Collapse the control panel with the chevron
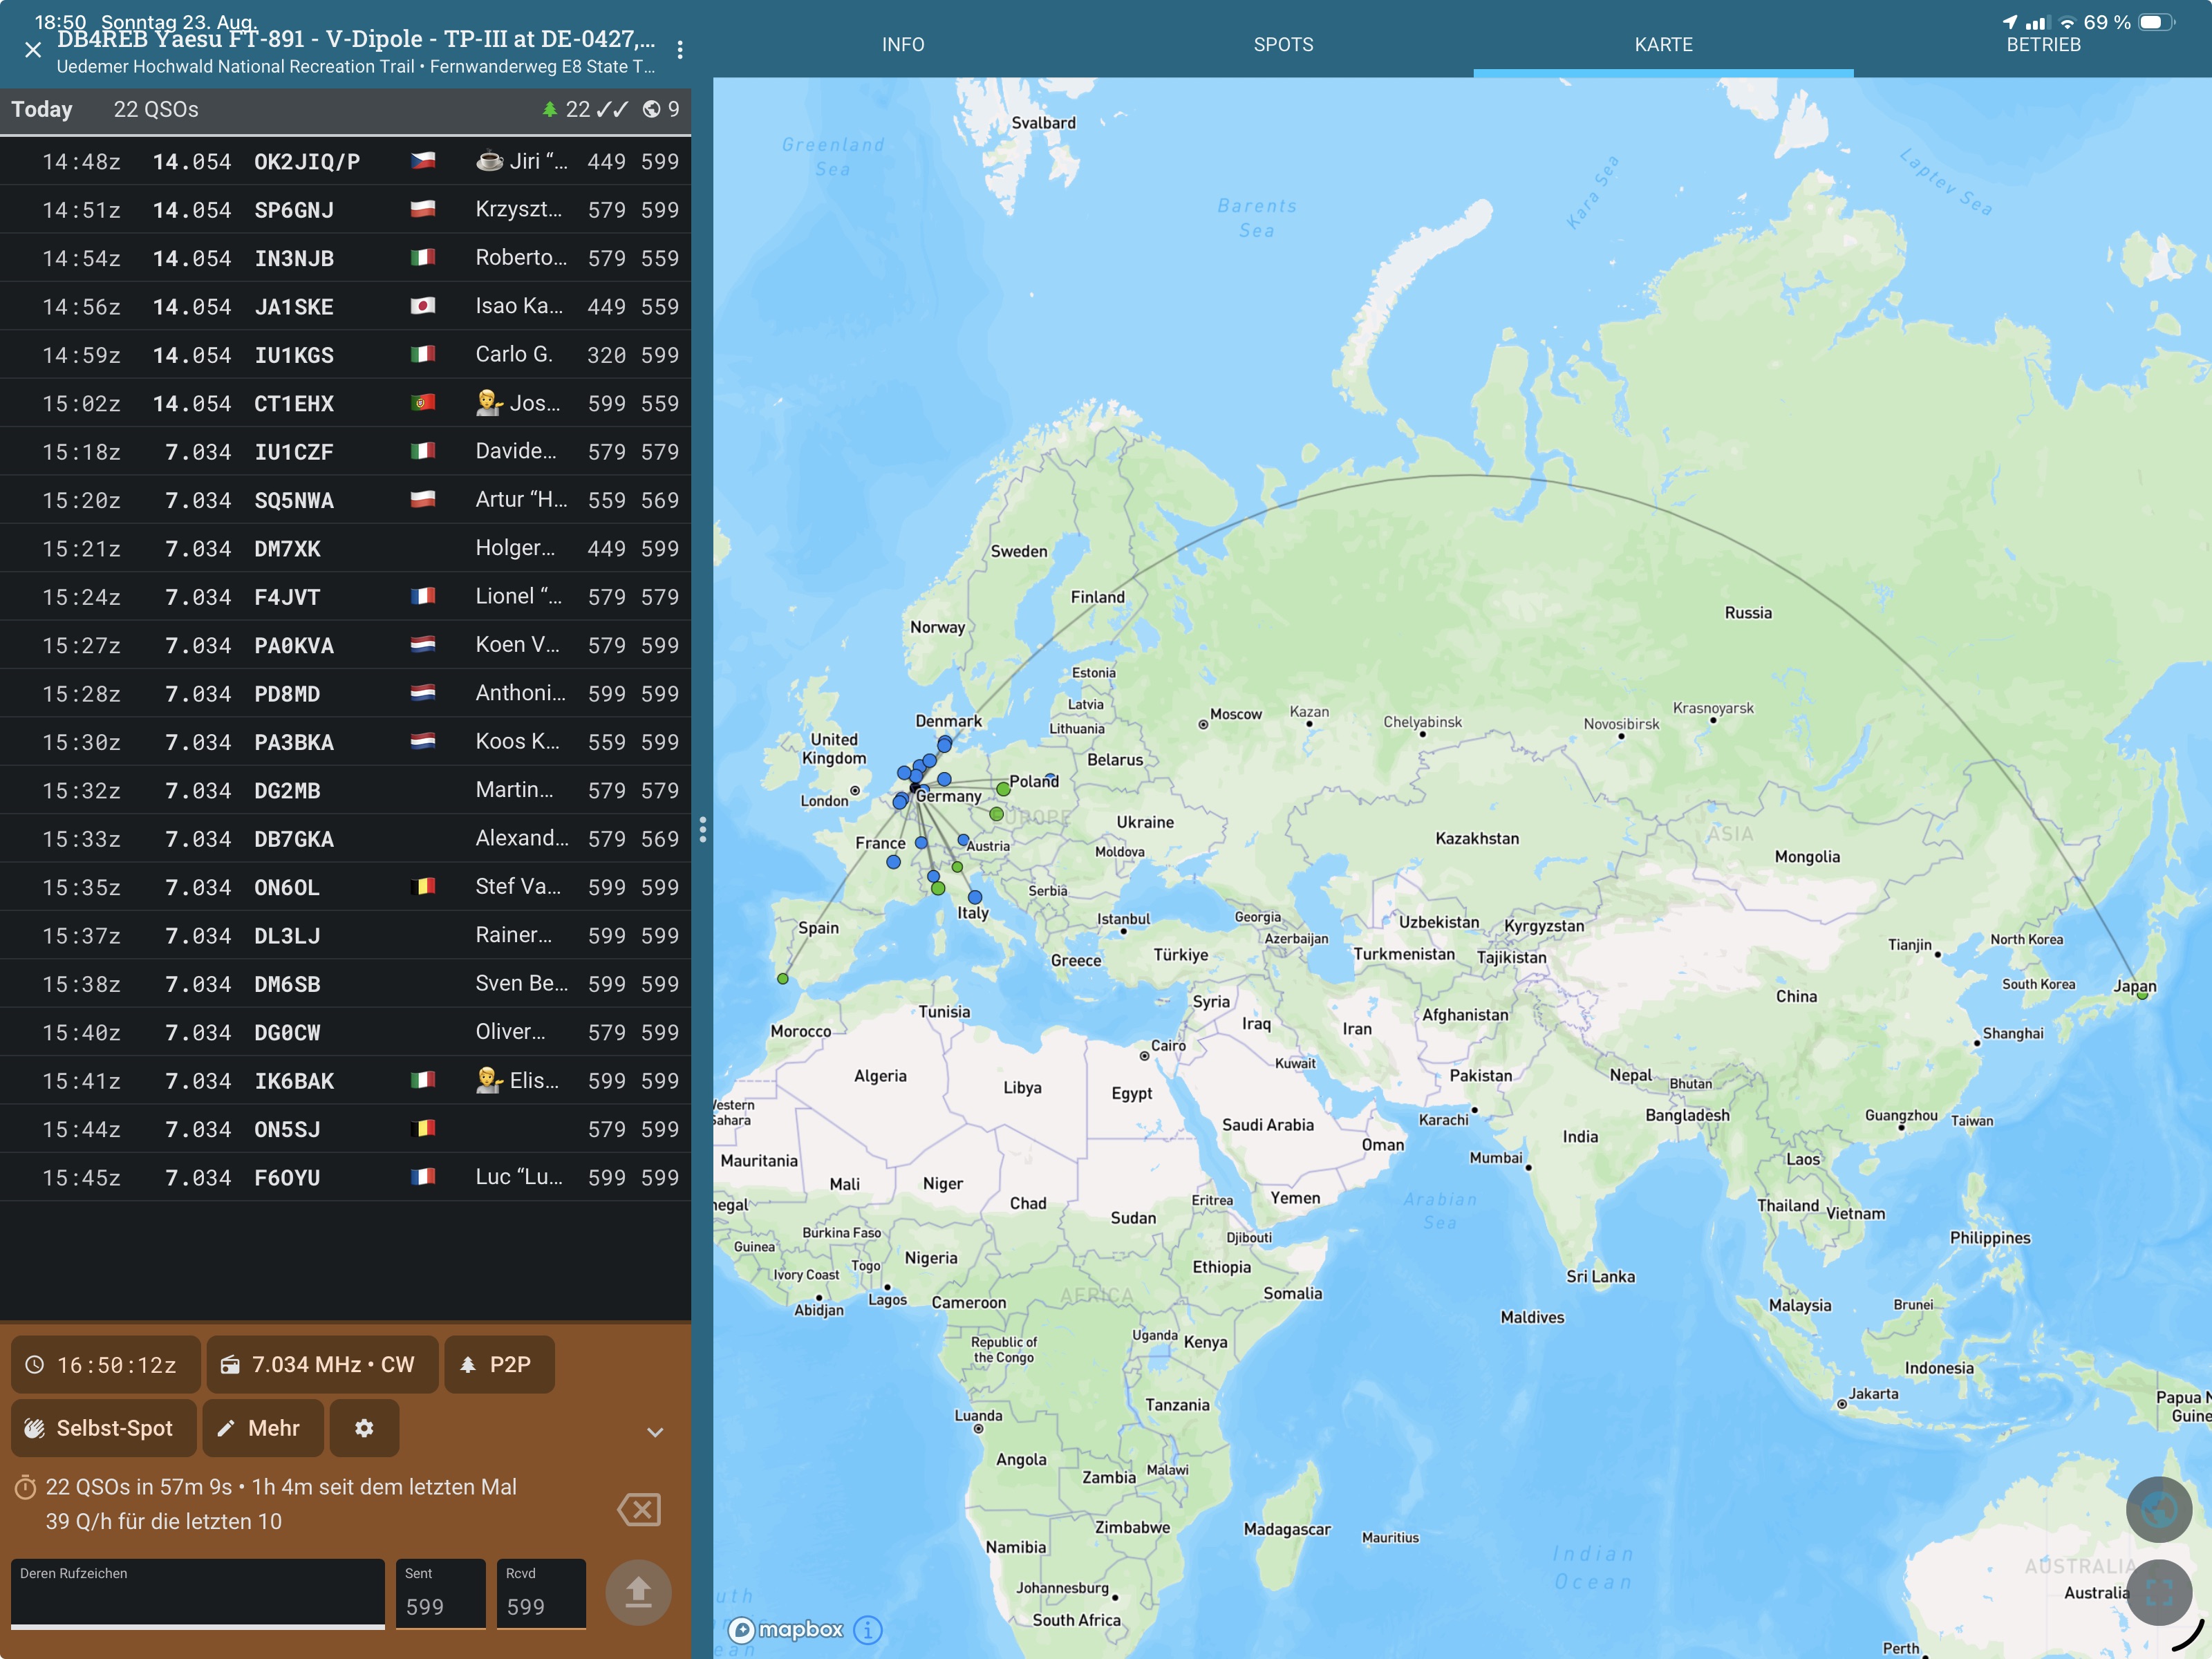2212x1659 pixels. click(x=655, y=1432)
